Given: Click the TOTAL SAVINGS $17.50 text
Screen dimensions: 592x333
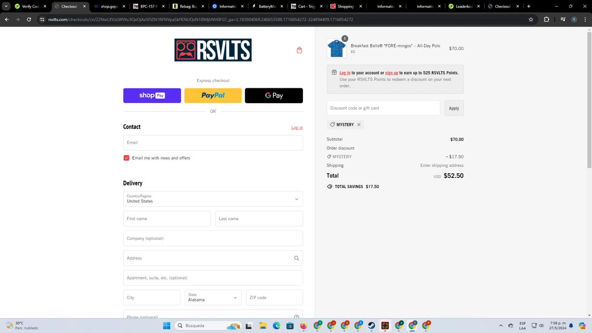Looking at the screenshot, I should tap(357, 187).
